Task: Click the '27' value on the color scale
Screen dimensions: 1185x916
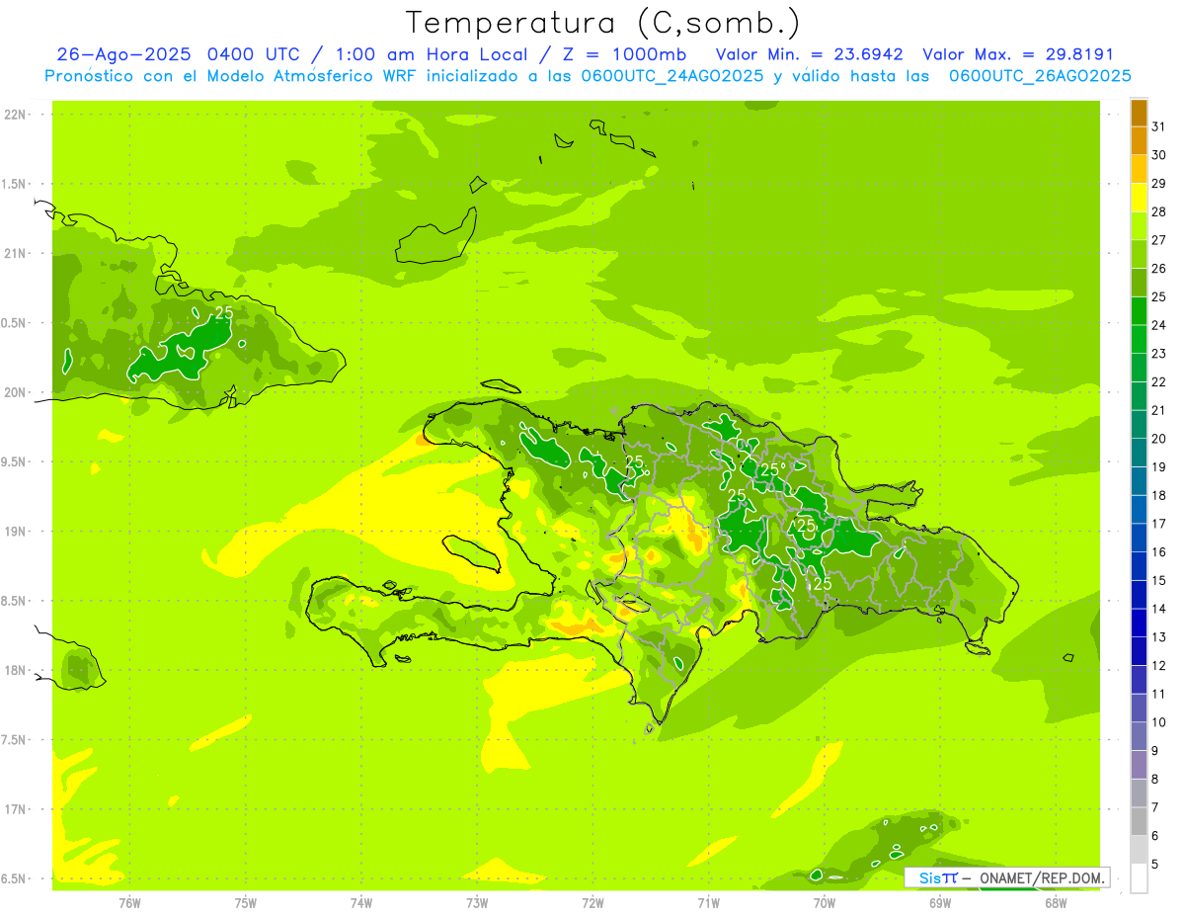Action: point(1159,240)
